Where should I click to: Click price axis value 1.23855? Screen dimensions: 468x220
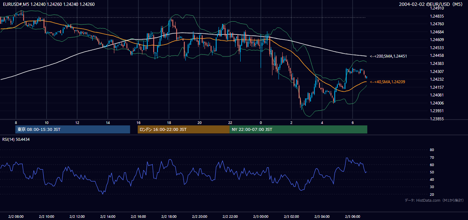coord(437,119)
